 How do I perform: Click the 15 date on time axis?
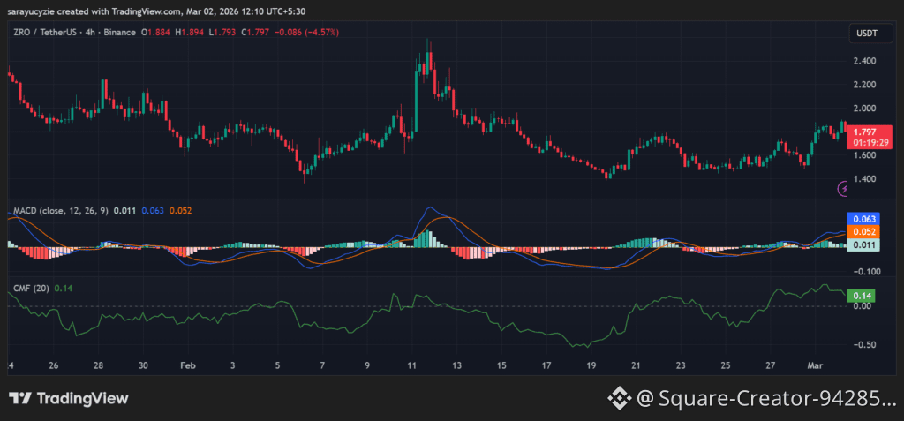coord(501,365)
